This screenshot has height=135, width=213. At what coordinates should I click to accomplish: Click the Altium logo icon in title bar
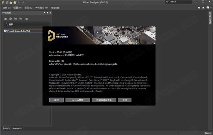click(3, 2)
